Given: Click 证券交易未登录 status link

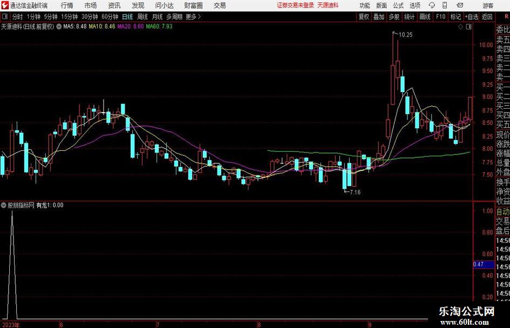Looking at the screenshot, I should pos(295,5).
